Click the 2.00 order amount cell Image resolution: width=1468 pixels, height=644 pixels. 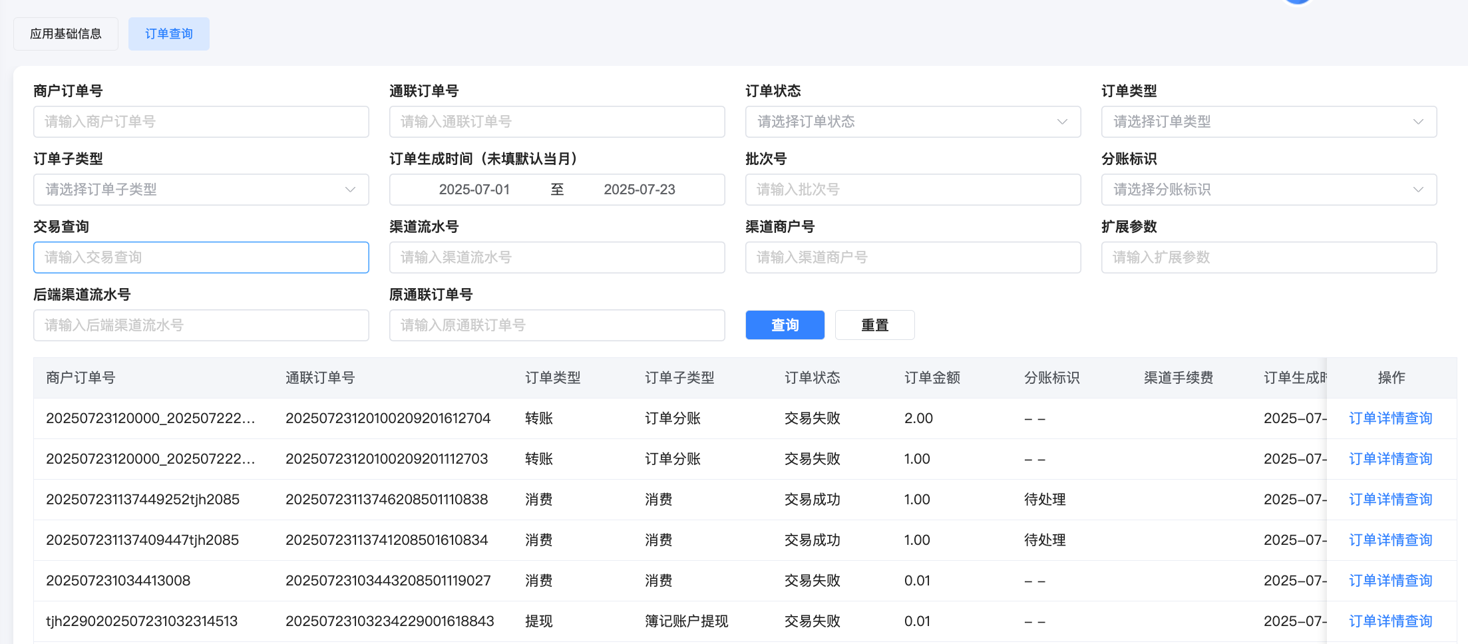918,418
